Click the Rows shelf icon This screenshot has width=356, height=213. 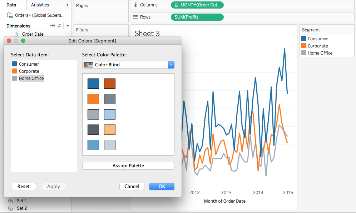(x=135, y=17)
